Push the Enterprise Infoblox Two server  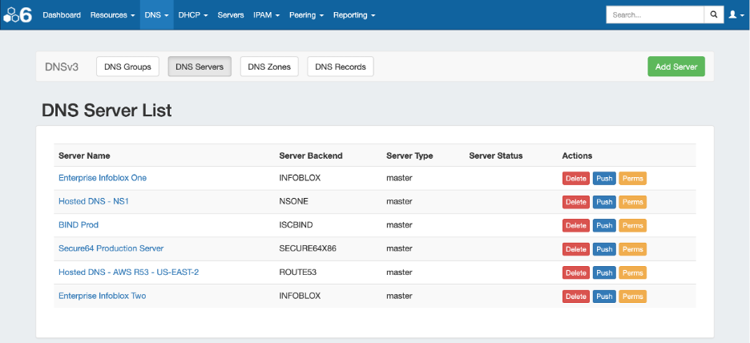click(604, 297)
